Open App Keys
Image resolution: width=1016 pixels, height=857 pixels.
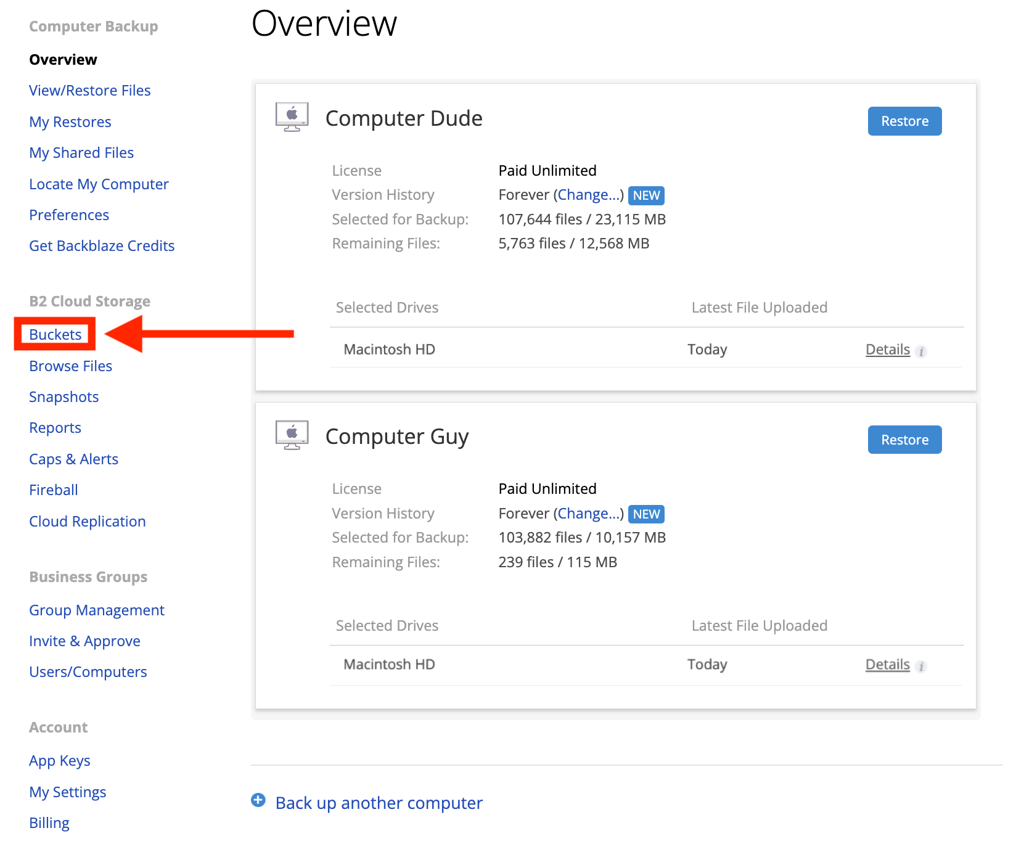click(60, 761)
